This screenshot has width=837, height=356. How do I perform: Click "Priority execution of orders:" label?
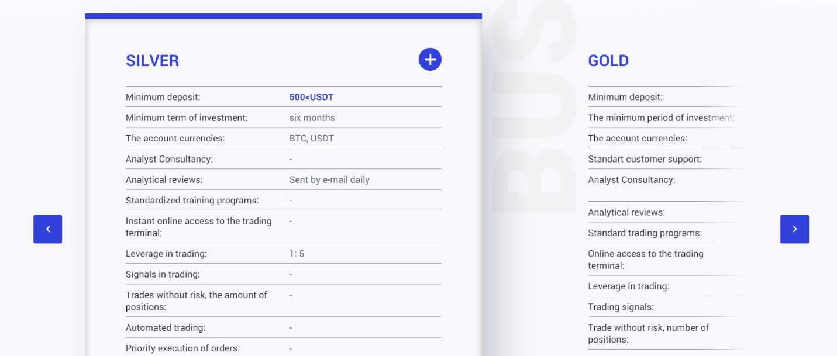pyautogui.click(x=182, y=348)
